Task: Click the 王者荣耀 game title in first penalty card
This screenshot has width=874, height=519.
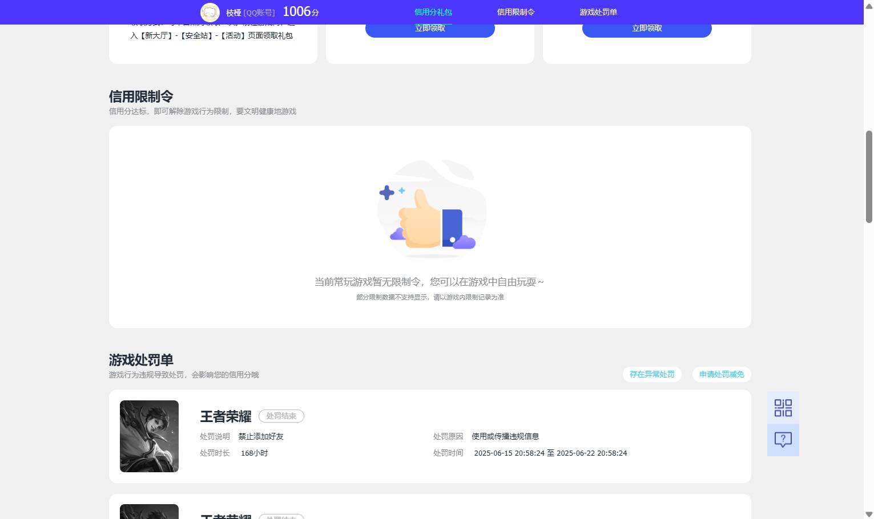Action: click(x=226, y=416)
